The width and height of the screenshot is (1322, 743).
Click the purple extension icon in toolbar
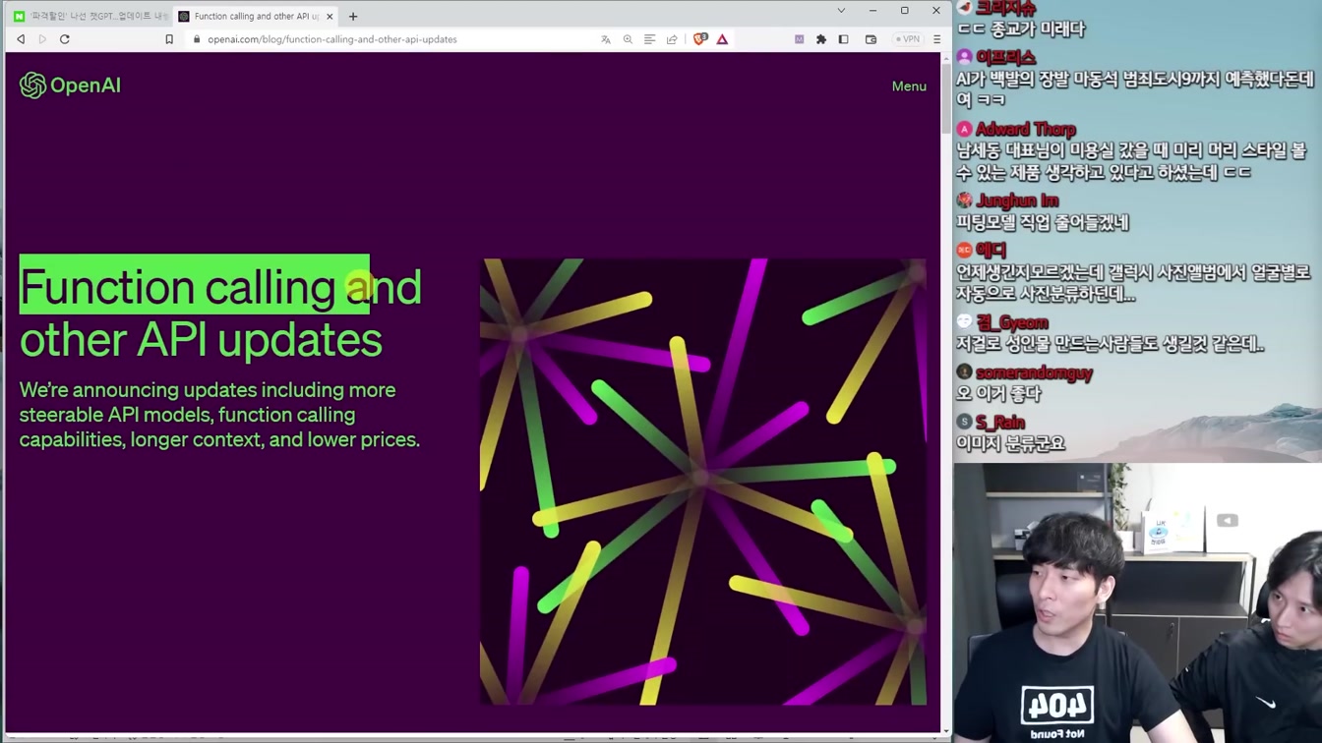click(800, 39)
